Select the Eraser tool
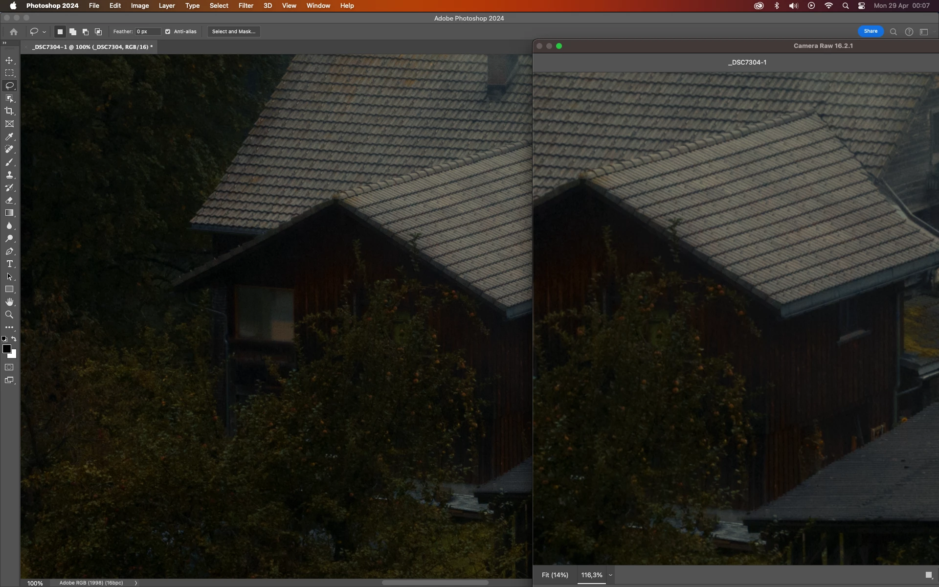The width and height of the screenshot is (939, 587). (9, 201)
